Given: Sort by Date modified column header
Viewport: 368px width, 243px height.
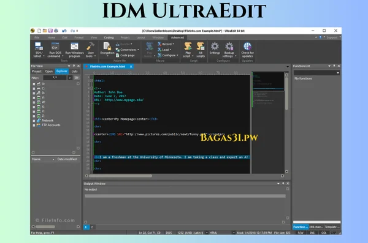Looking at the screenshot, I should [67, 159].
